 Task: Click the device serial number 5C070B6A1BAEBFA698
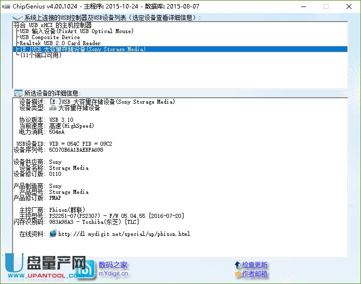76,150
